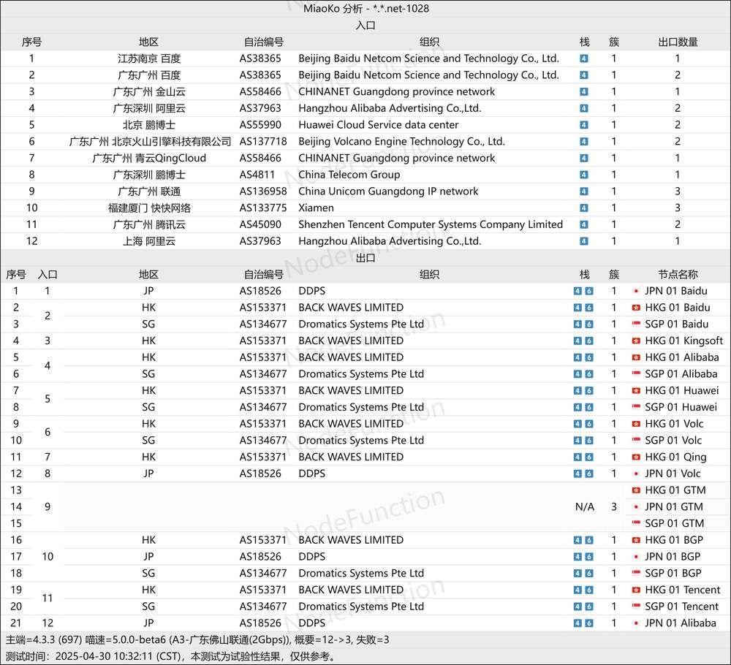
Task: Click the IPv4 stack badge in 上海 阿里云 row
Action: click(x=583, y=241)
